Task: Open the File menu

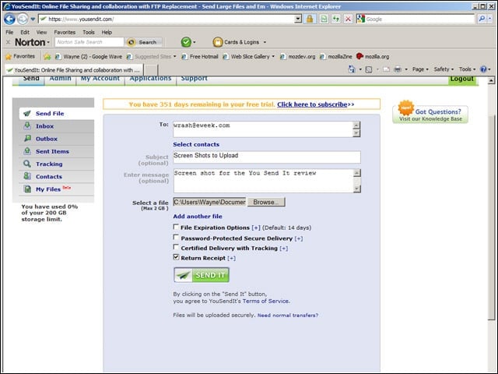Action: click(9, 33)
